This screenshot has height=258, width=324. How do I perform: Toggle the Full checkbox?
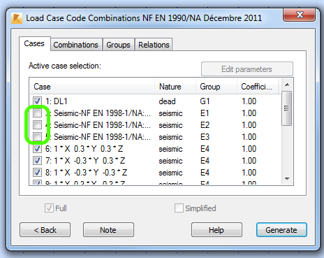tap(49, 208)
